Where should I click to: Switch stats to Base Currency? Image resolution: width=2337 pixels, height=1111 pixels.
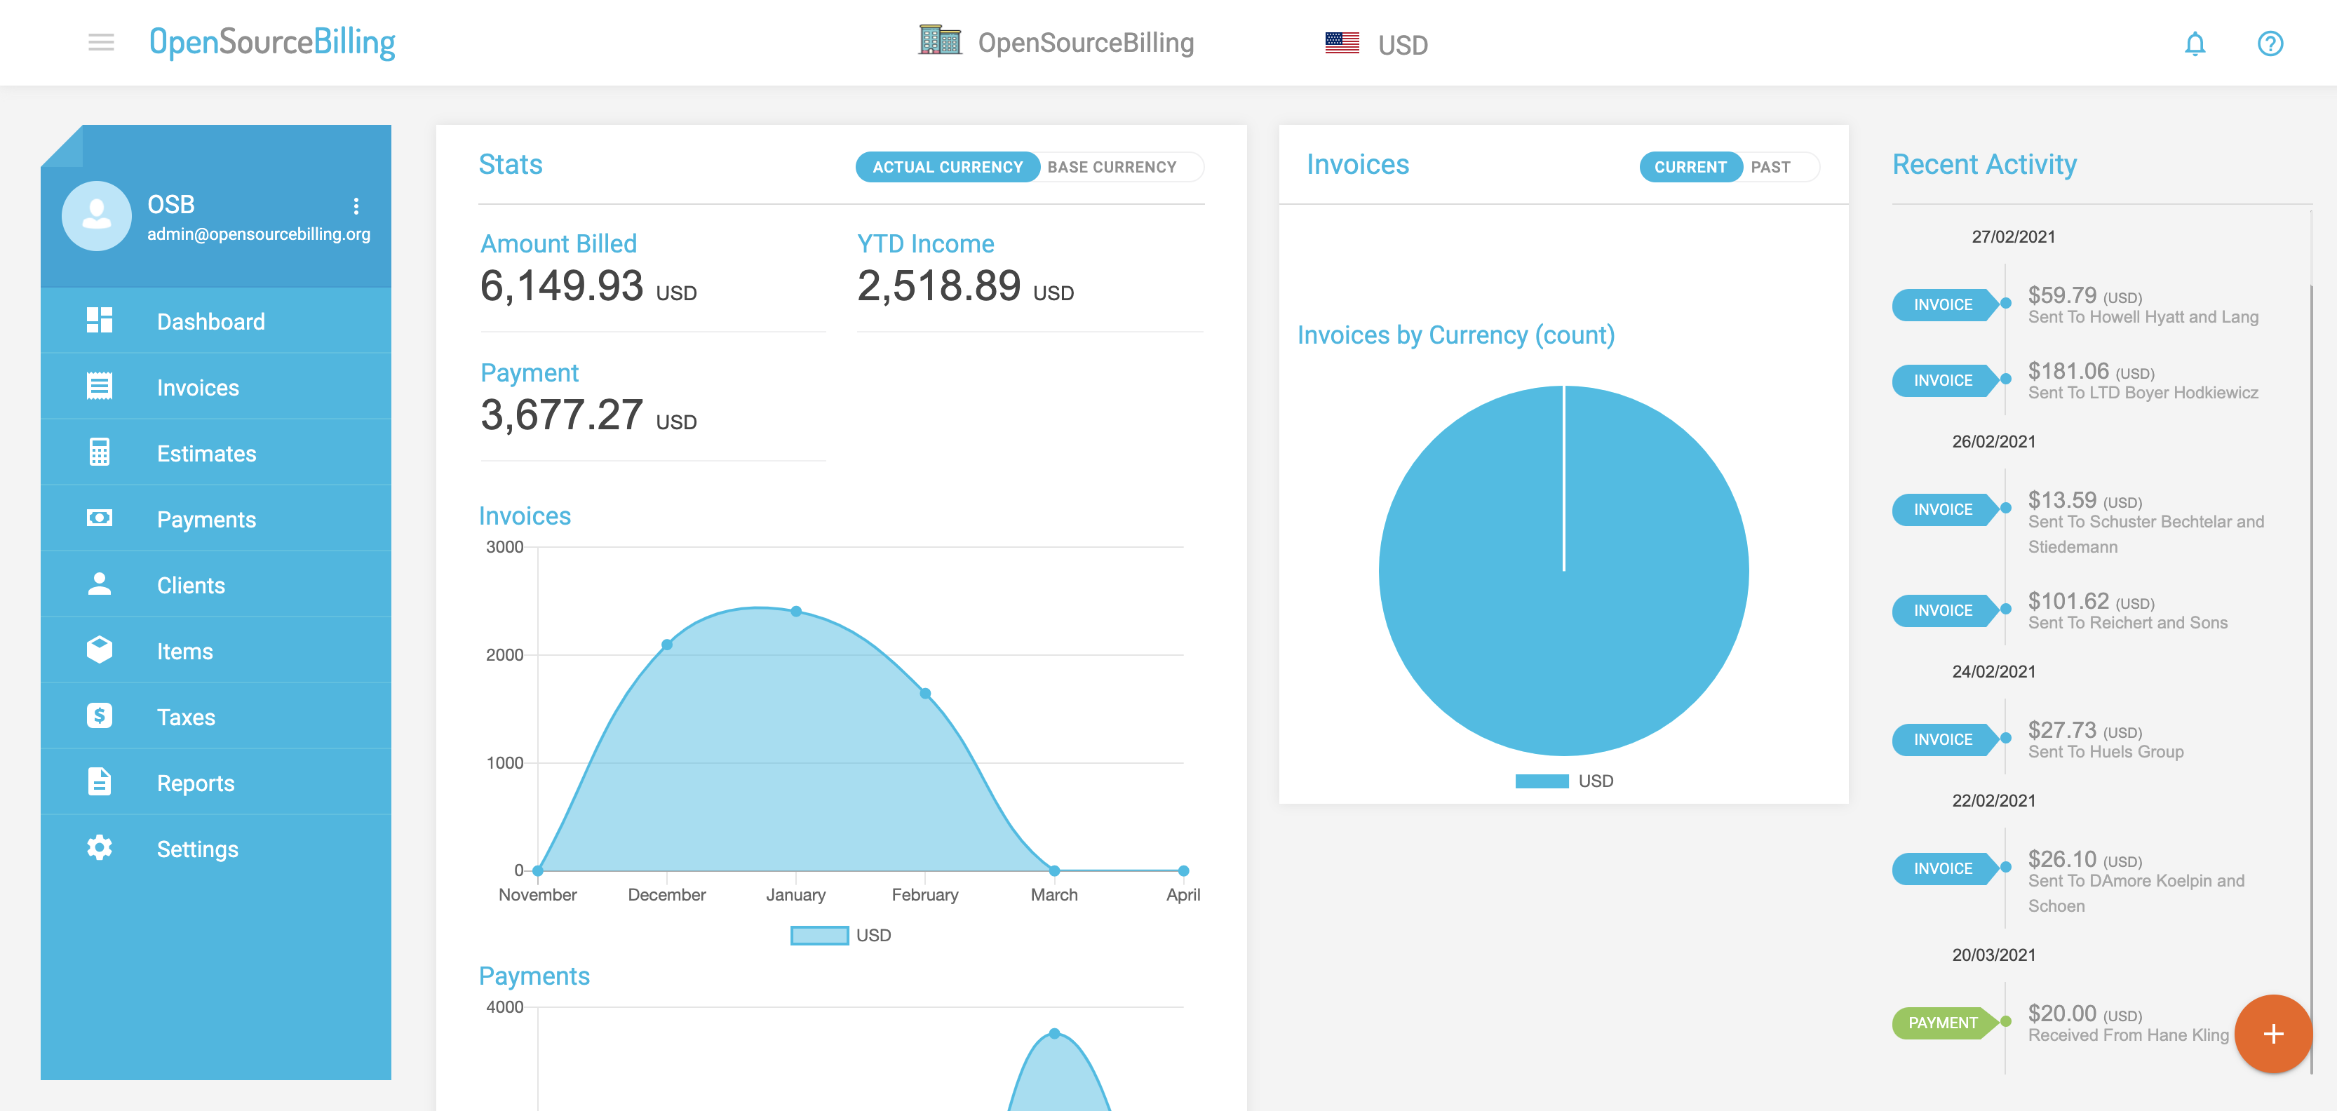pos(1112,167)
